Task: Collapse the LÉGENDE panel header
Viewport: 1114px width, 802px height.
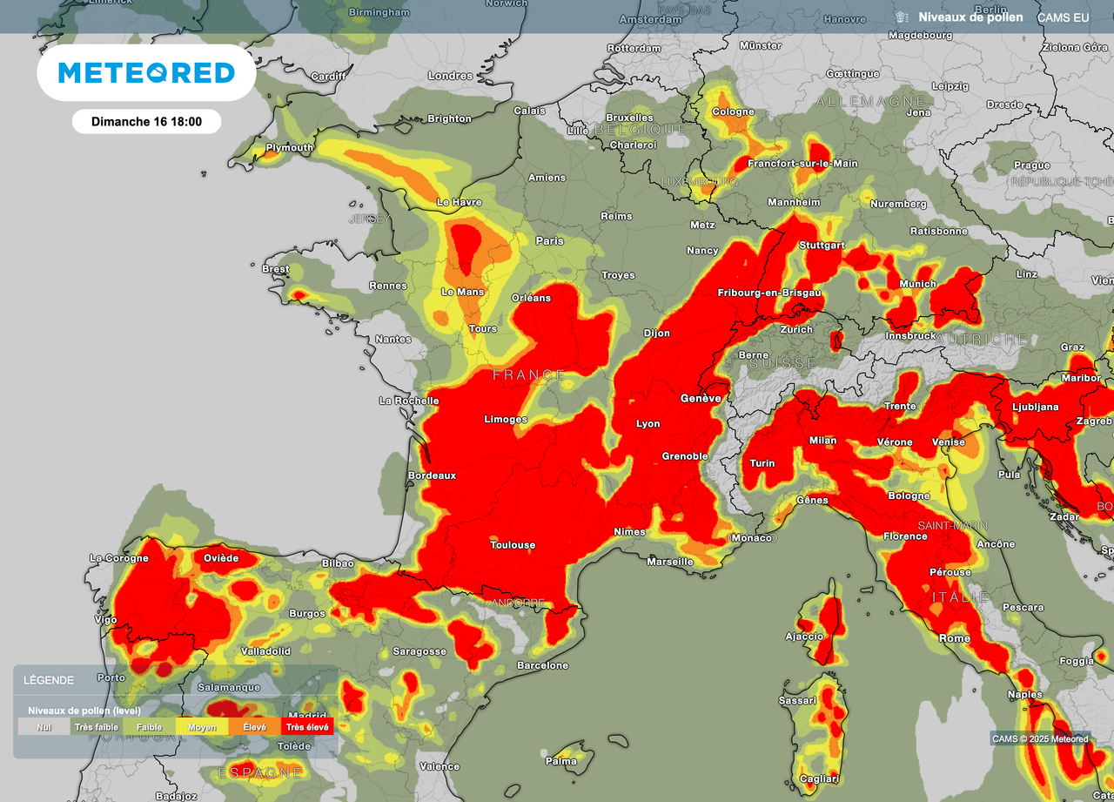Action: [x=49, y=680]
